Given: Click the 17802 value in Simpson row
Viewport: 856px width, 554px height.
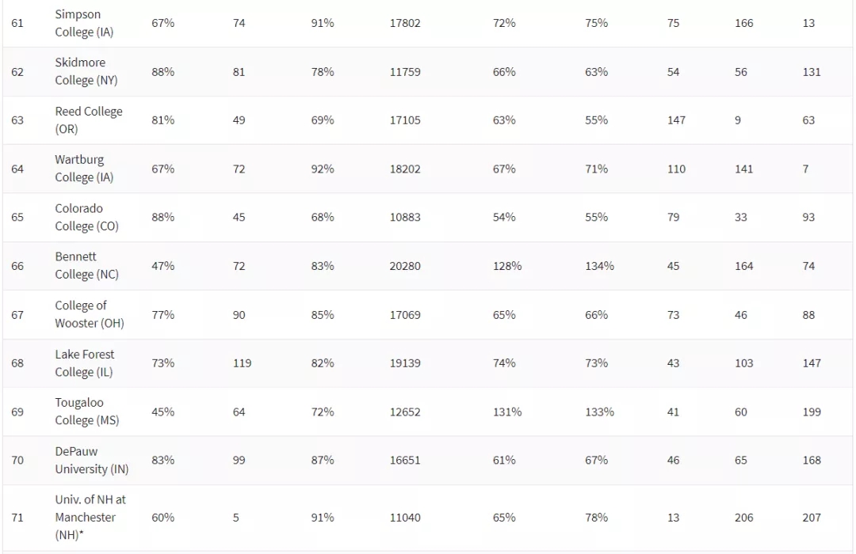Looking at the screenshot, I should [x=405, y=23].
